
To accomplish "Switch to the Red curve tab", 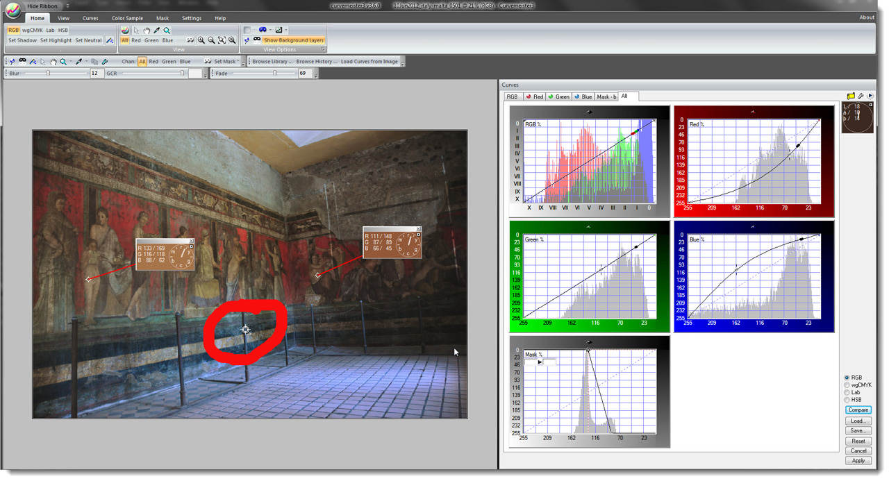I will tap(535, 96).
